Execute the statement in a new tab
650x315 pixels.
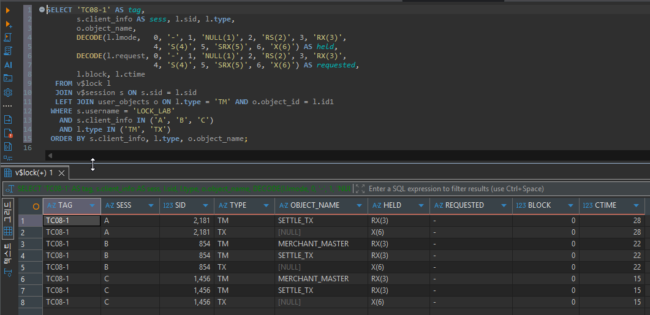point(7,24)
